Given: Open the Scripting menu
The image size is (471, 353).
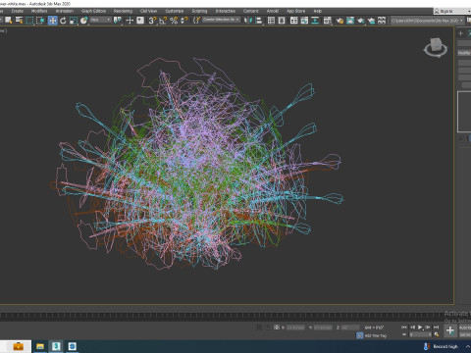Looking at the screenshot, I should [199, 11].
